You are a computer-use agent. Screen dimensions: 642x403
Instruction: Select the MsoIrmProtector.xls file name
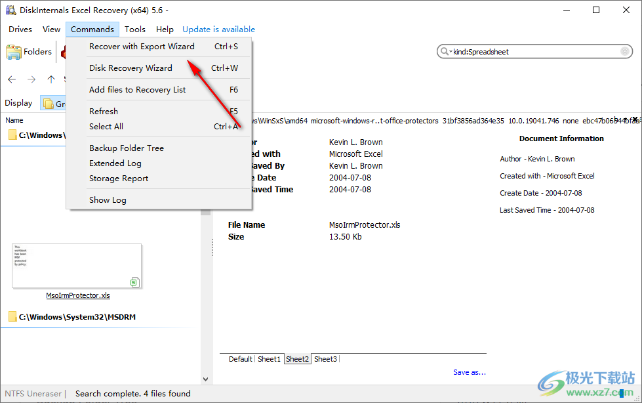(x=78, y=295)
